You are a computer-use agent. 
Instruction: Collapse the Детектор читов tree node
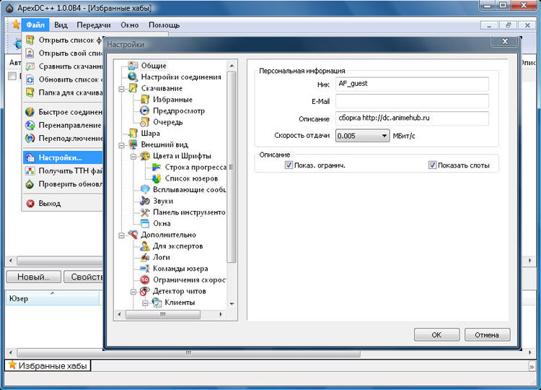click(133, 292)
